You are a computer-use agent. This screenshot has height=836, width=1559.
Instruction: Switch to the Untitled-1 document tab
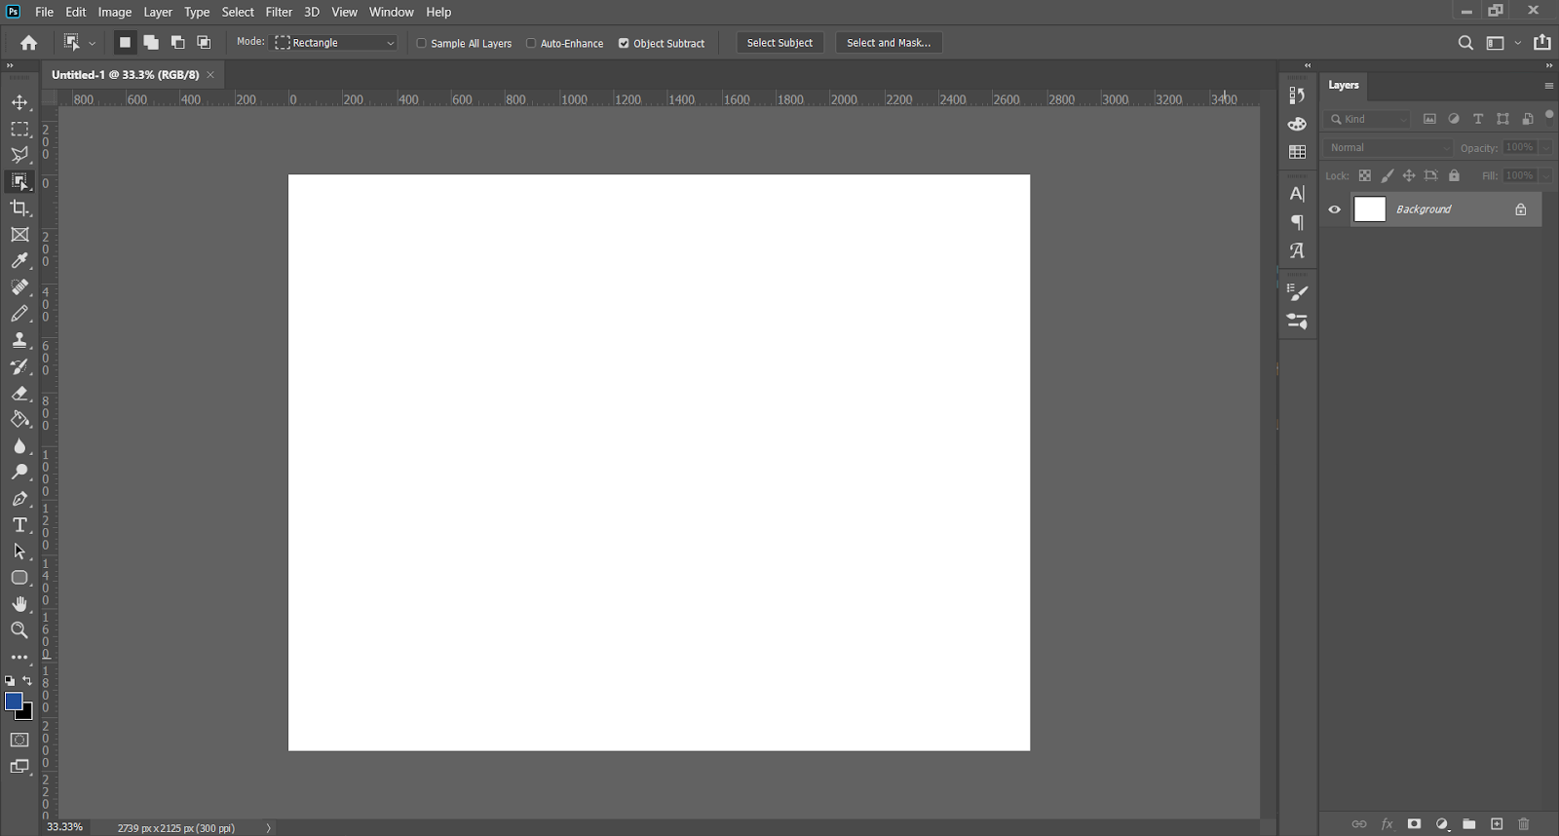(x=125, y=74)
